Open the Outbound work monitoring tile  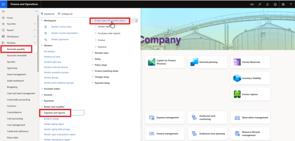tap(207, 117)
